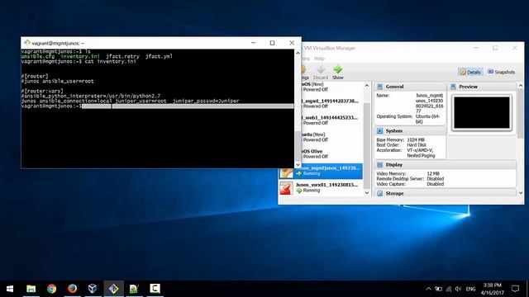529x297 pixels.
Task: Click the Git Bash taskbar icon
Action: coord(114,289)
